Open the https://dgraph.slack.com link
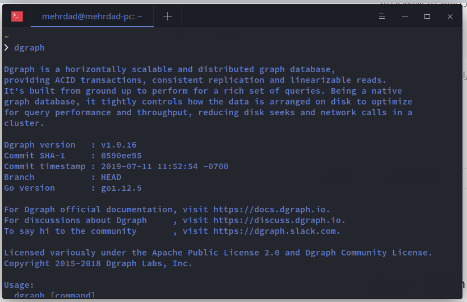The width and height of the screenshot is (467, 302). [274, 231]
